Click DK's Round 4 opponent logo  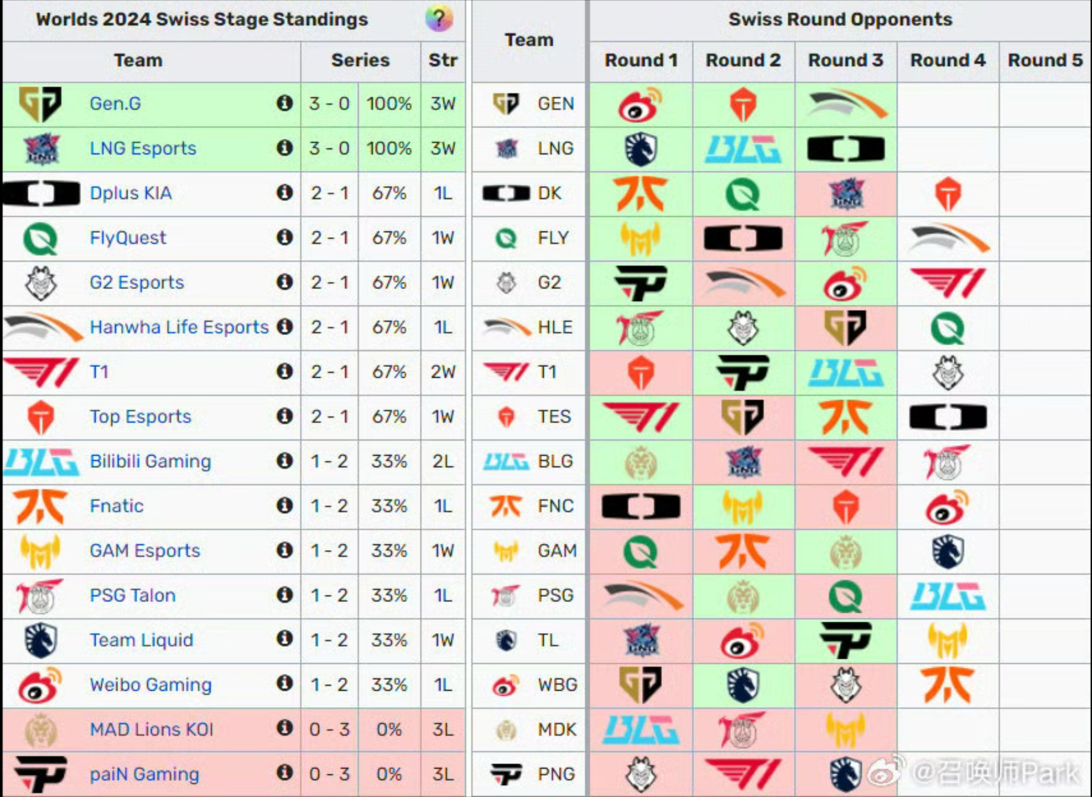click(948, 194)
